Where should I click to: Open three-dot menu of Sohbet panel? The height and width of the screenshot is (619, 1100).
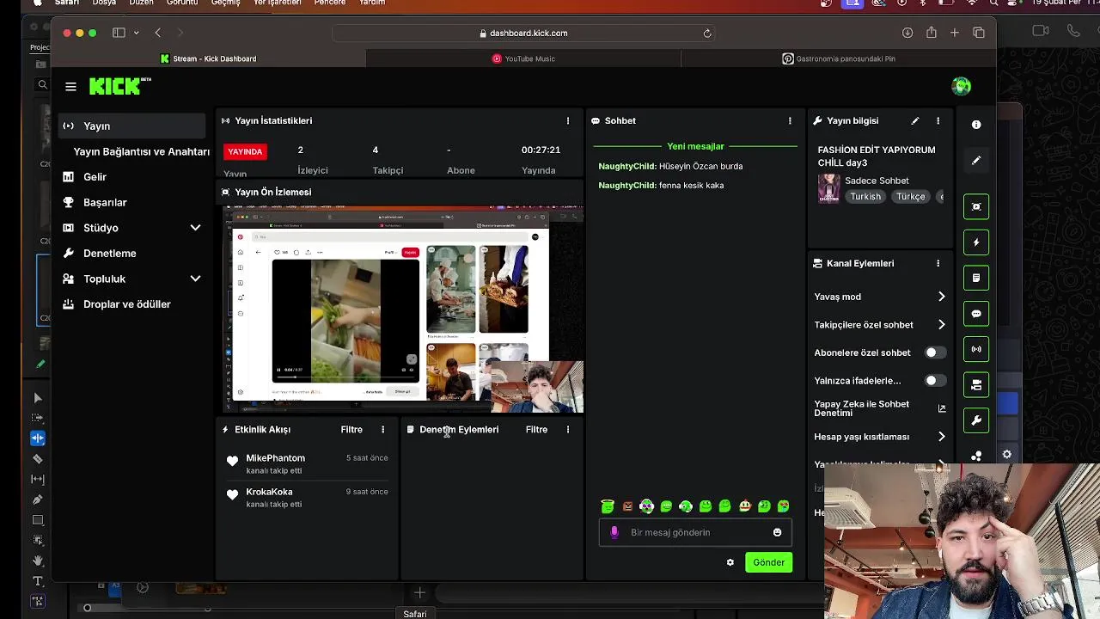tap(790, 121)
